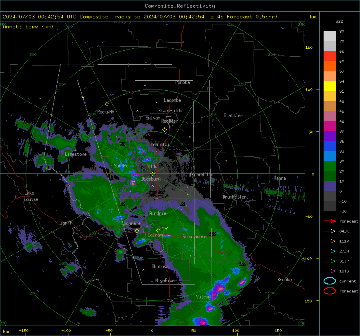The image size is (360, 336).
Task: Select the bright green swatch below 30 dBZ
Action: click(330, 166)
